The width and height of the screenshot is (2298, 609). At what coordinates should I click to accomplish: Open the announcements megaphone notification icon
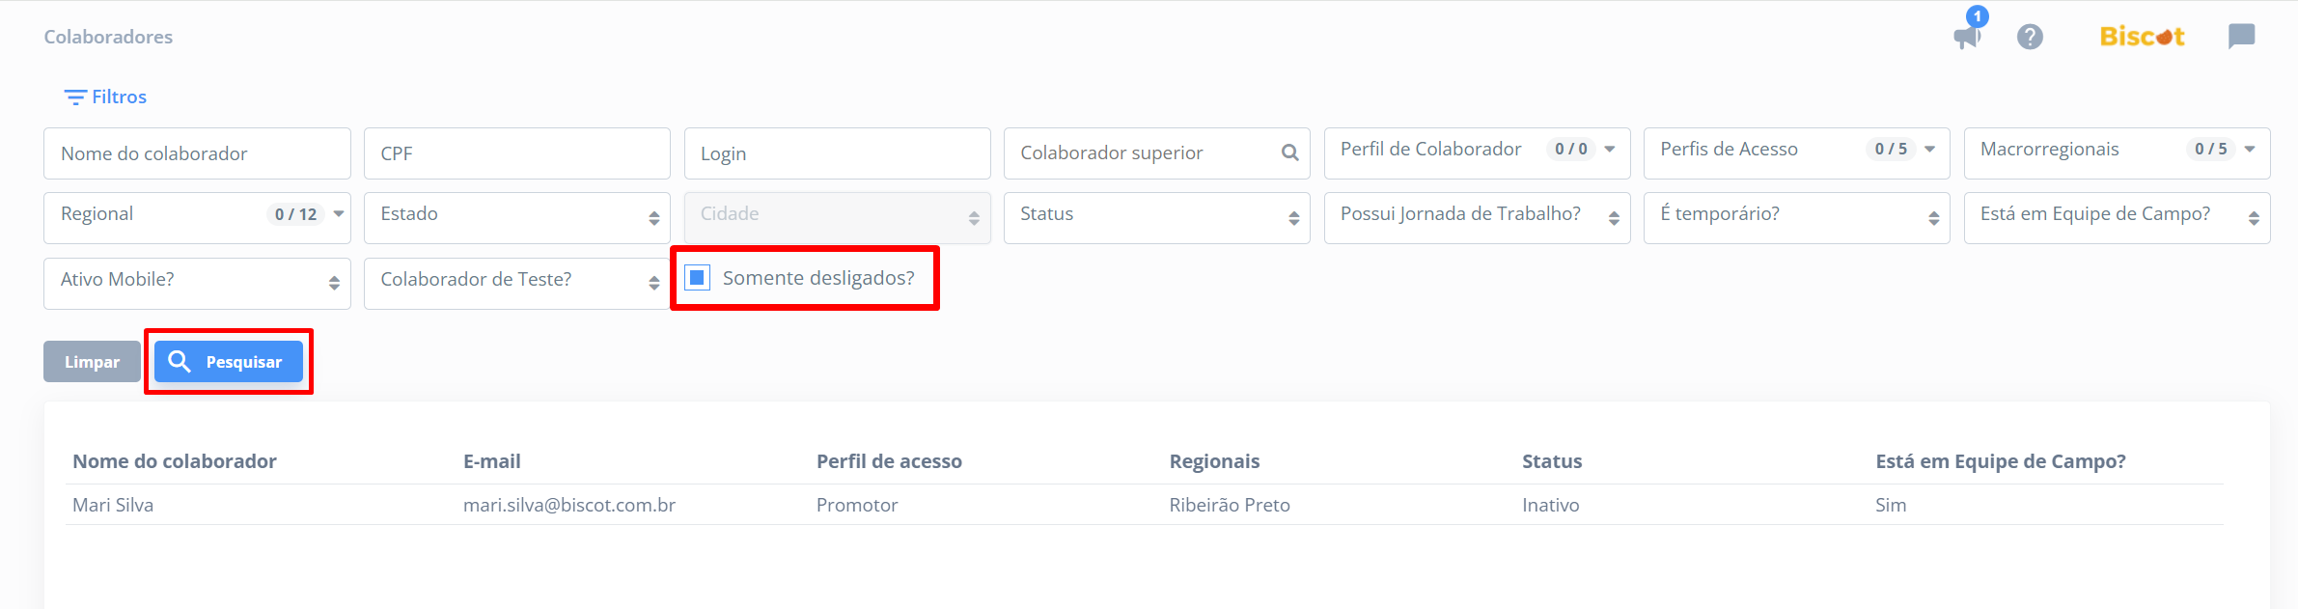point(1966,37)
